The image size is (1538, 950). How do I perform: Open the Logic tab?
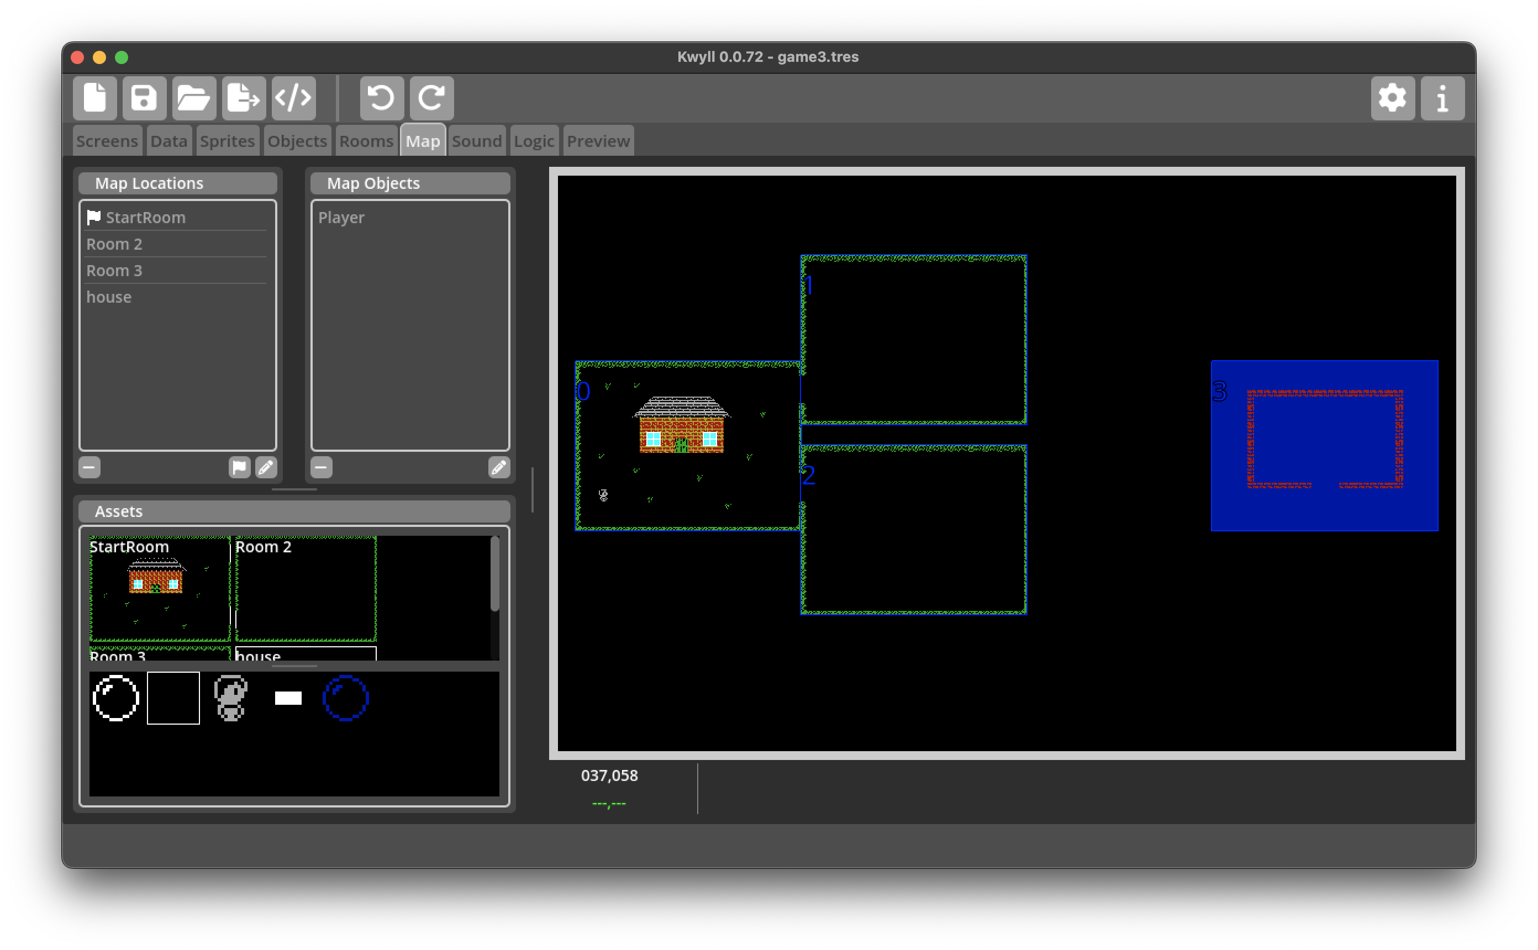point(534,141)
